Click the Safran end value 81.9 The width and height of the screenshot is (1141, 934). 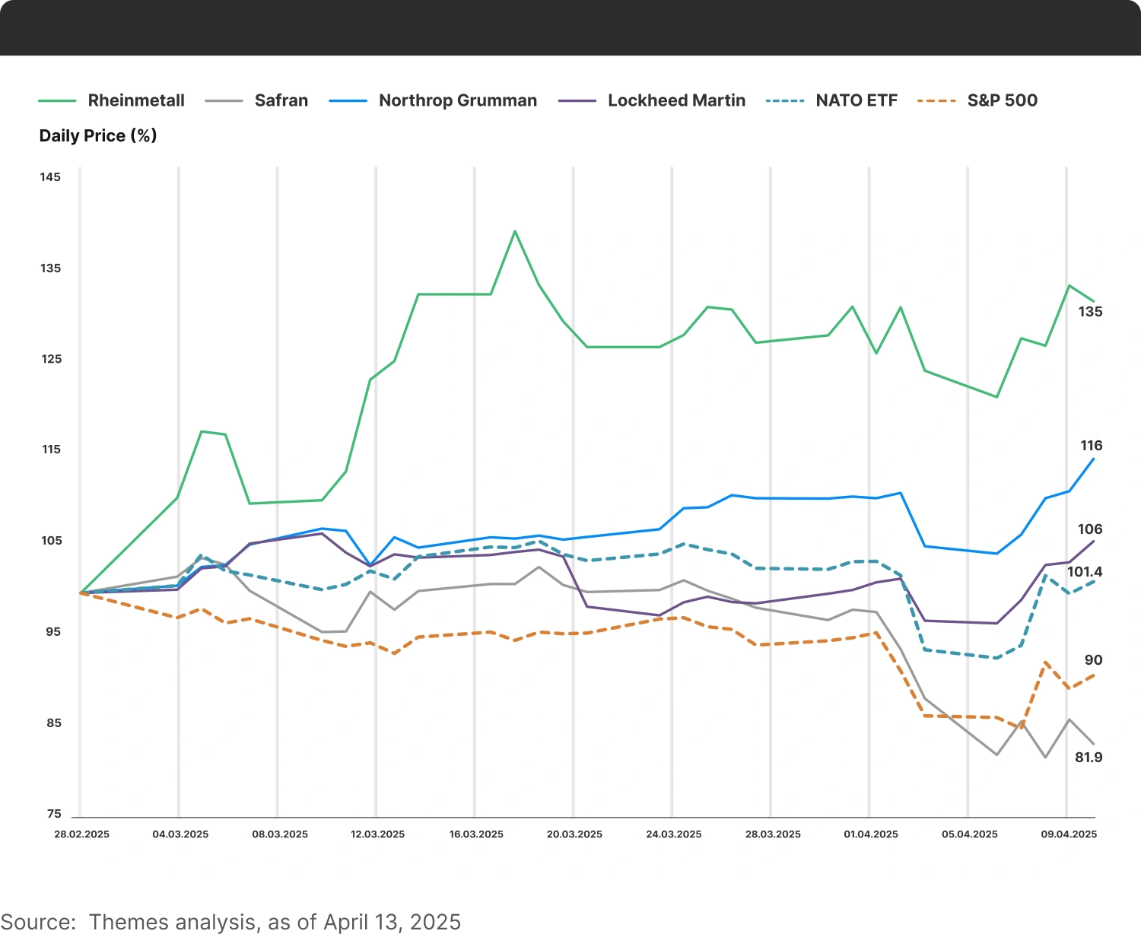1089,758
